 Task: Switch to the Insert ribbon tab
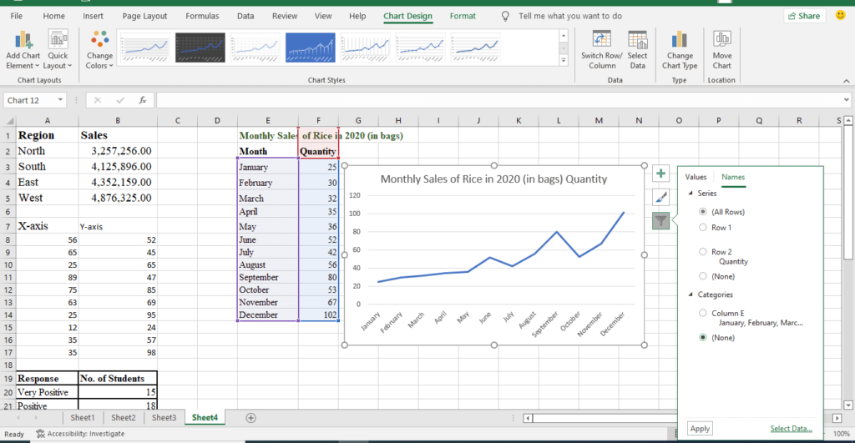(x=93, y=16)
